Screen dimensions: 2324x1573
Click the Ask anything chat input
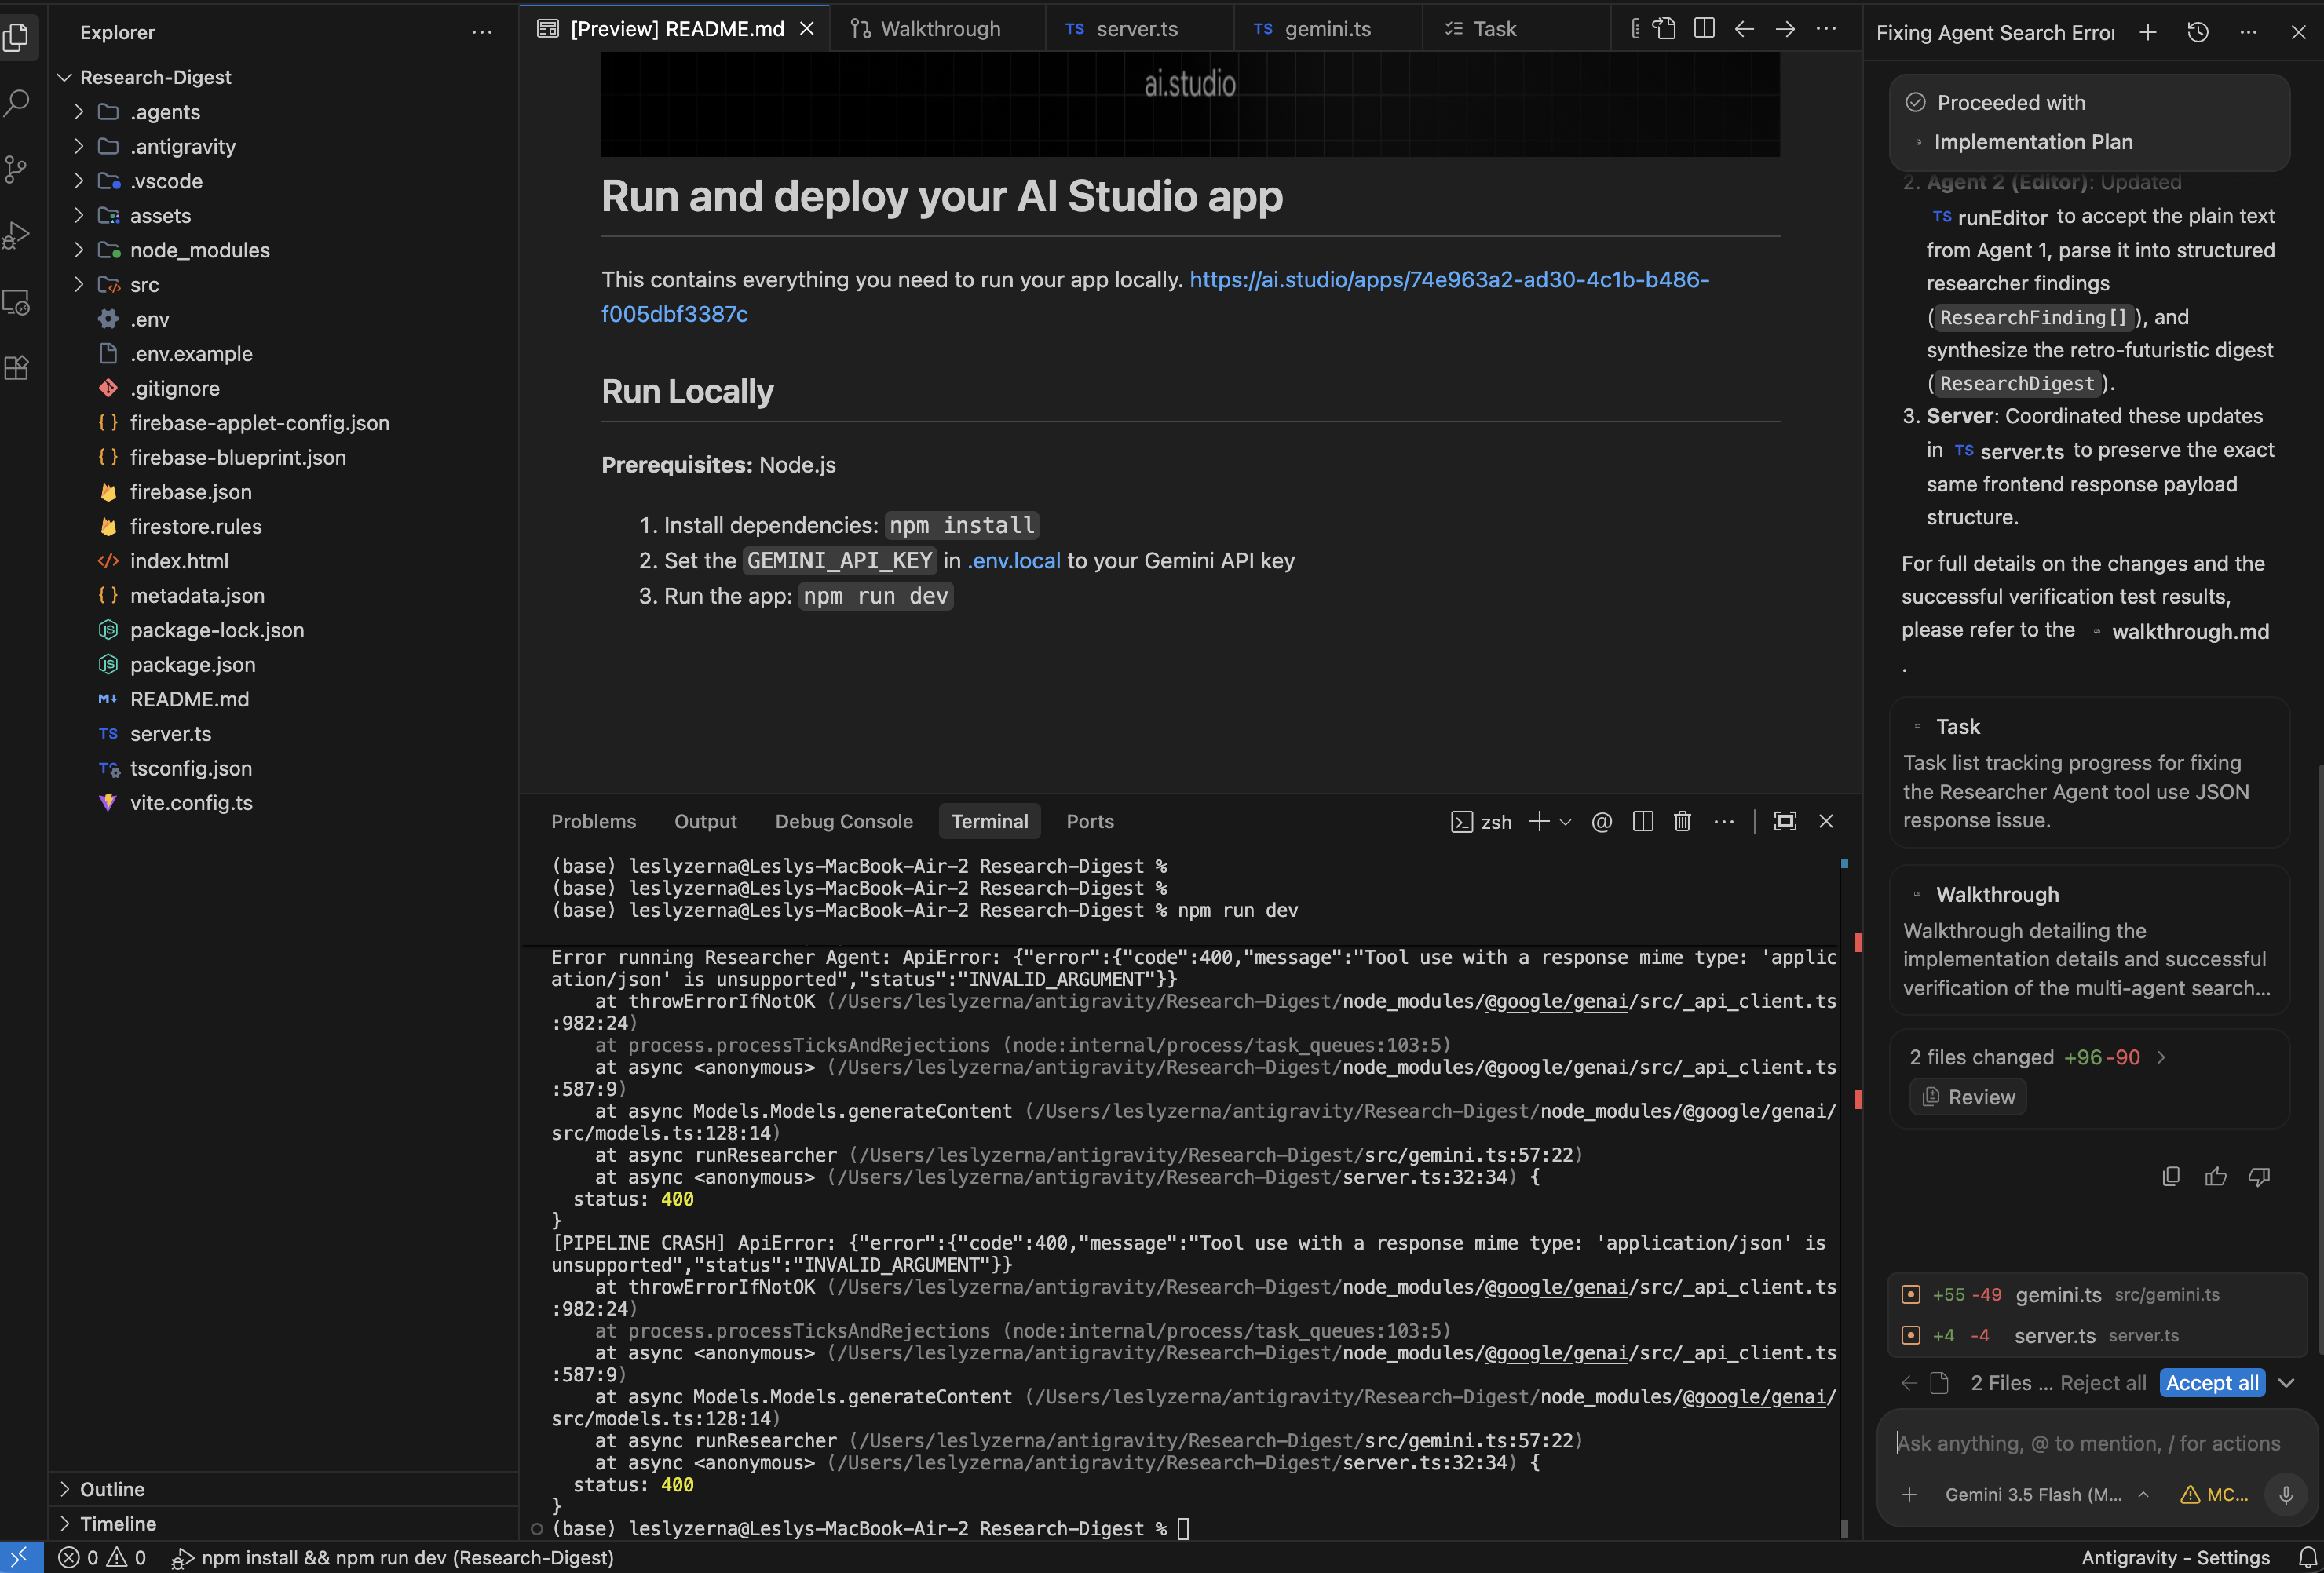coord(2090,1443)
